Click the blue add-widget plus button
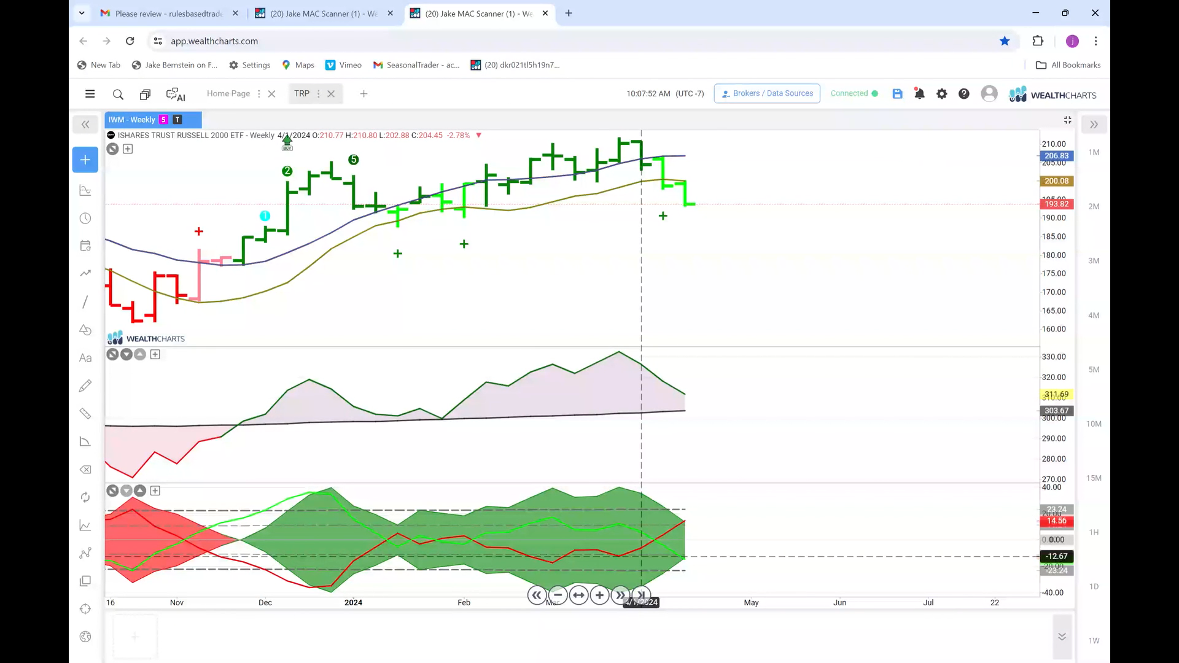1179x663 pixels. [x=85, y=160]
